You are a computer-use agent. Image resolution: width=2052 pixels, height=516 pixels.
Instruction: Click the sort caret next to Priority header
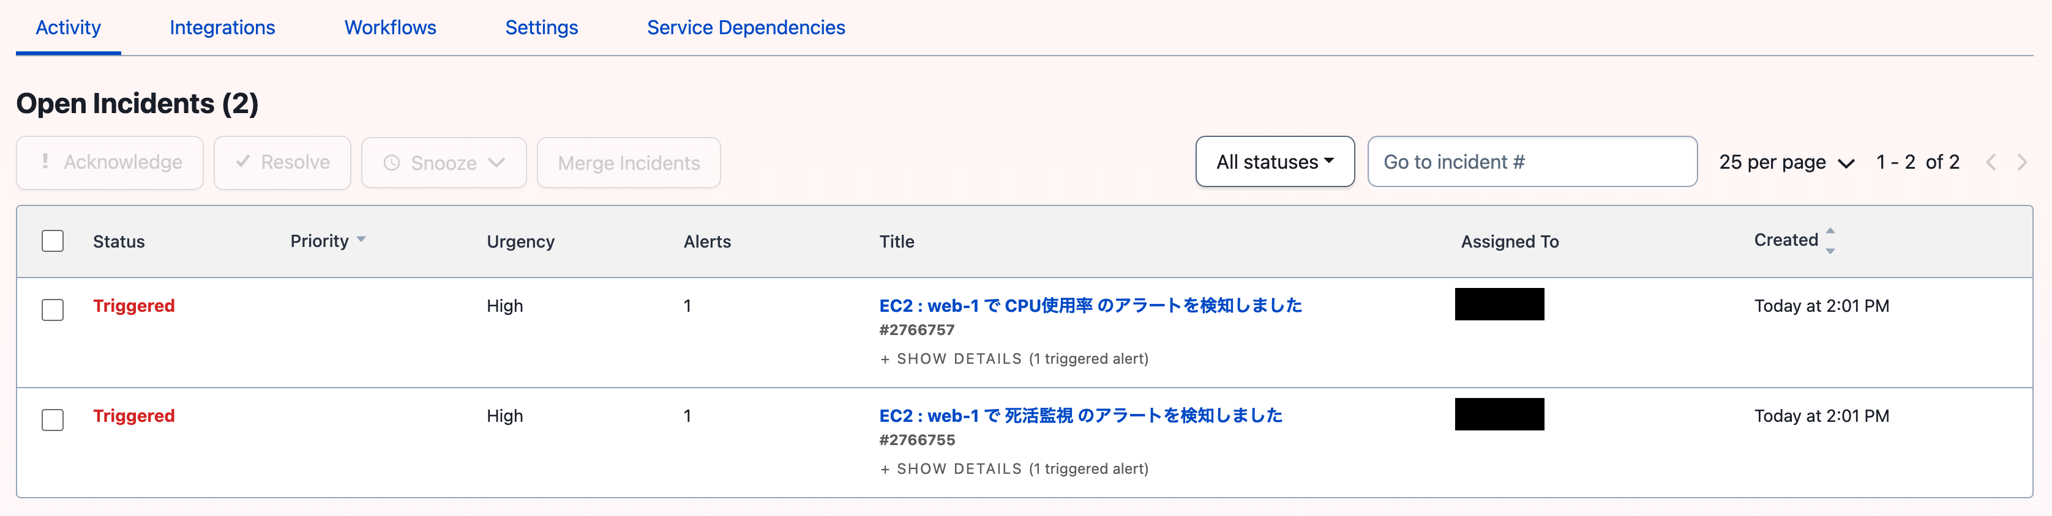(x=361, y=239)
